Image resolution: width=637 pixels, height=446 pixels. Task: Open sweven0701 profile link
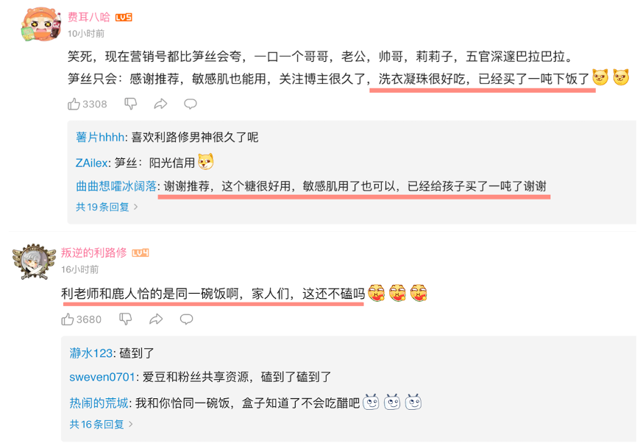[102, 378]
